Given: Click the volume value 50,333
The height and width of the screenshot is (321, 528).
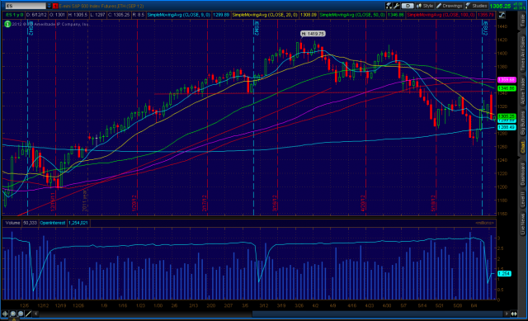Looking at the screenshot, I should pos(30,223).
